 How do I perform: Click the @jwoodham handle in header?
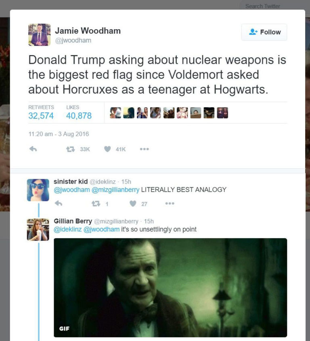coord(73,40)
